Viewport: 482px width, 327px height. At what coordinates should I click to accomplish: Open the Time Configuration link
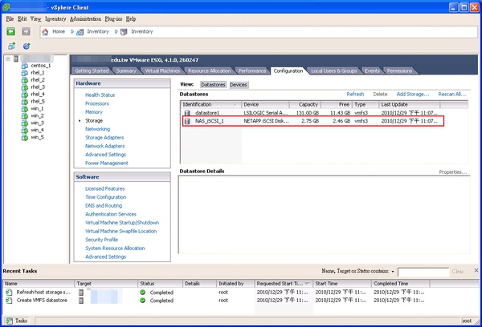[x=106, y=197]
